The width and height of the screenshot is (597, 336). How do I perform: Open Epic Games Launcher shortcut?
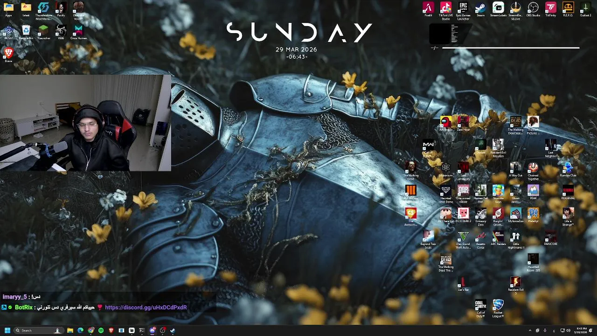coord(463,11)
